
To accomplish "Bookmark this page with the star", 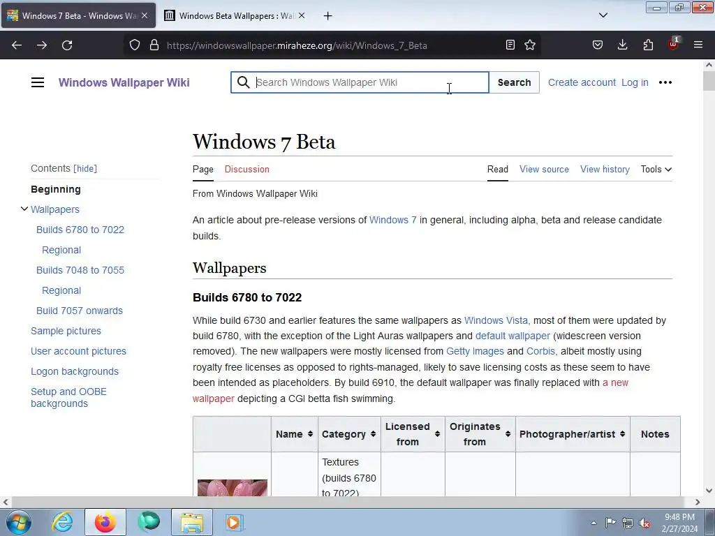I will [x=530, y=45].
